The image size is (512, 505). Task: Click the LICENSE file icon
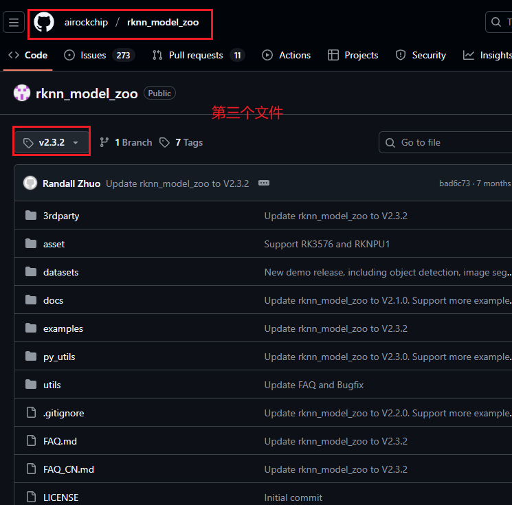point(31,497)
